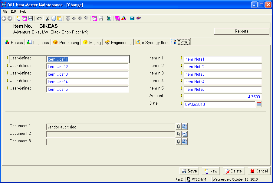Screen dimensions: 273x183
Task: Save the item record
Action: pyautogui.click(x=189, y=171)
